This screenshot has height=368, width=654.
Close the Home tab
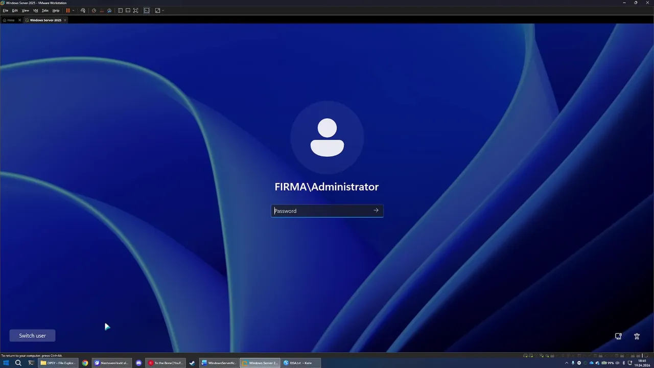click(20, 20)
